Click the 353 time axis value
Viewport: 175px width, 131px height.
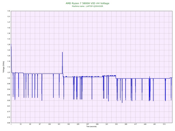point(116,124)
